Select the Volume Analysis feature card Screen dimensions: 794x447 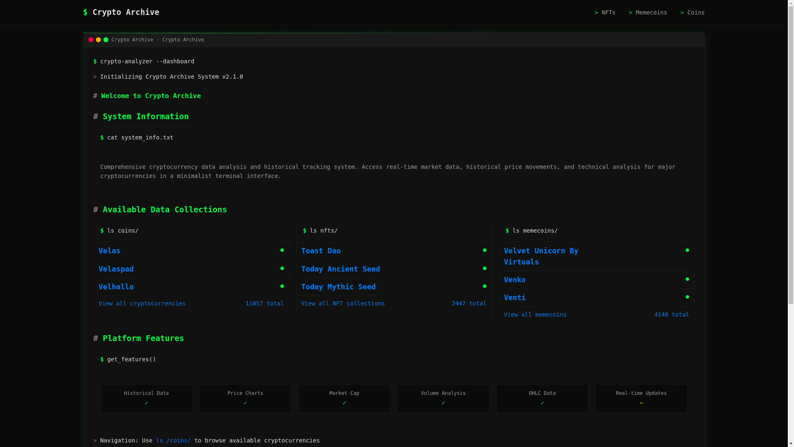click(443, 398)
